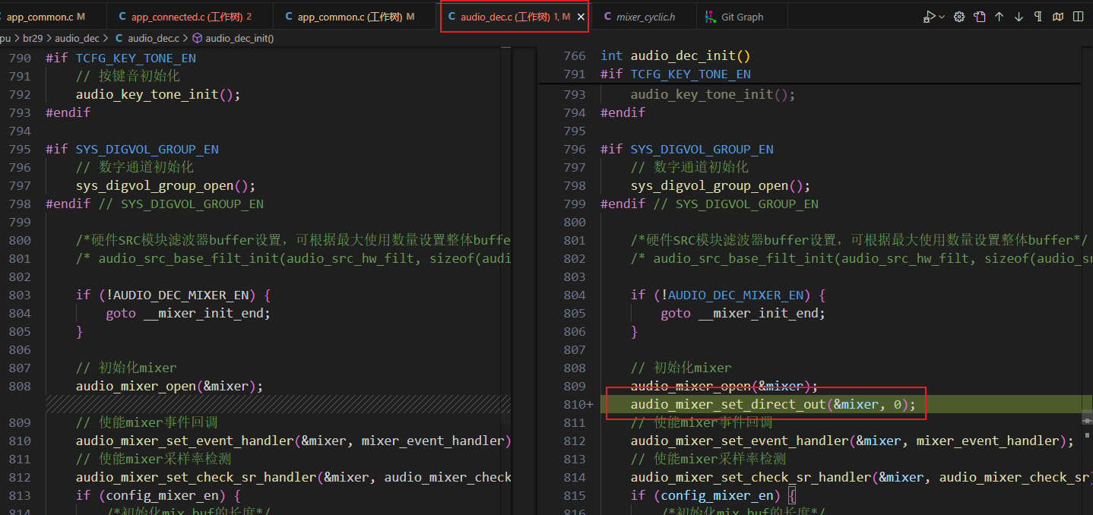Go to previous change with up arrow
Image resolution: width=1093 pixels, height=515 pixels.
[x=999, y=17]
